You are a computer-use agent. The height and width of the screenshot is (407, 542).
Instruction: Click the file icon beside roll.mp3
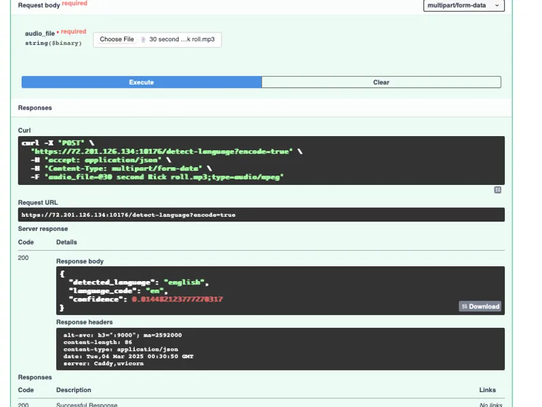click(x=143, y=39)
